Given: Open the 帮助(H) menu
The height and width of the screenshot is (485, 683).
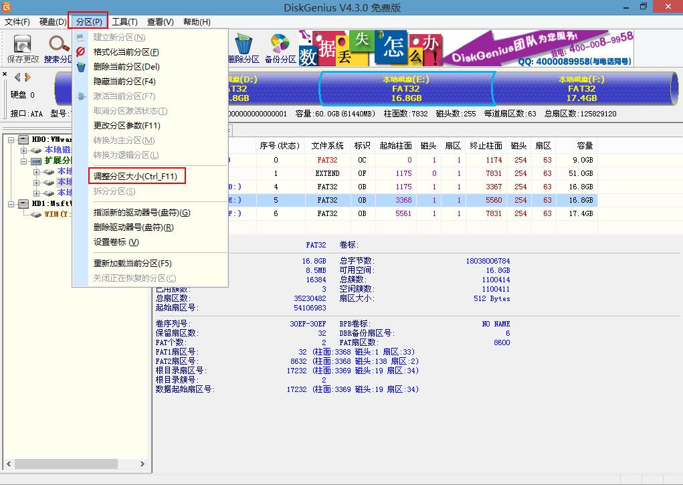Looking at the screenshot, I should [198, 21].
